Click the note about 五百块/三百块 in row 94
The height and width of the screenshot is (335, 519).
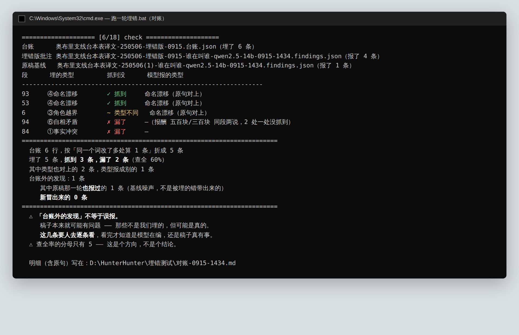pyautogui.click(x=218, y=122)
